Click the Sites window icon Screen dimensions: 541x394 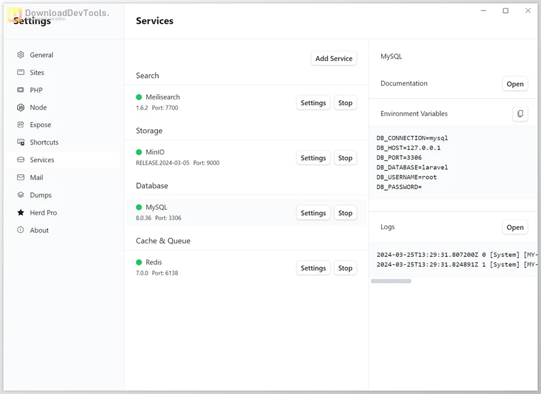pos(21,72)
